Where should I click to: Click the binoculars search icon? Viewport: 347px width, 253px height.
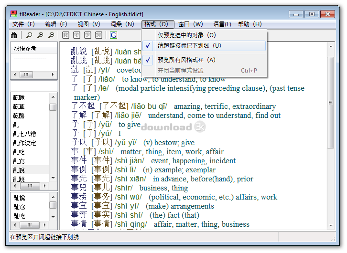click(x=14, y=35)
